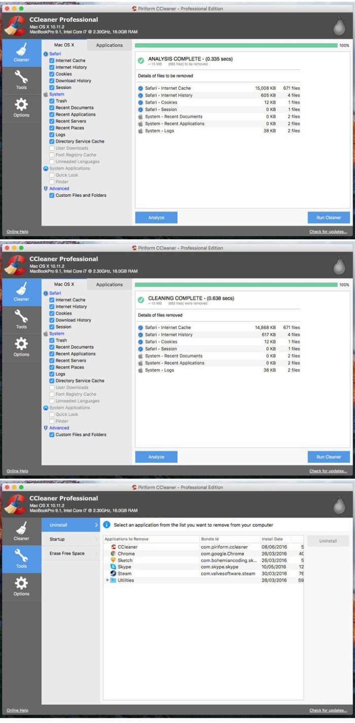Click Piriform pear logo in Analysis Complete window
Image resolution: width=355 pixels, height=723 pixels.
(338, 25)
